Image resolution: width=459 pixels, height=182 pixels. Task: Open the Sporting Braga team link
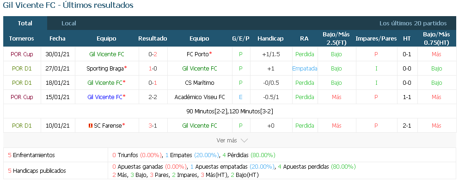(105, 69)
